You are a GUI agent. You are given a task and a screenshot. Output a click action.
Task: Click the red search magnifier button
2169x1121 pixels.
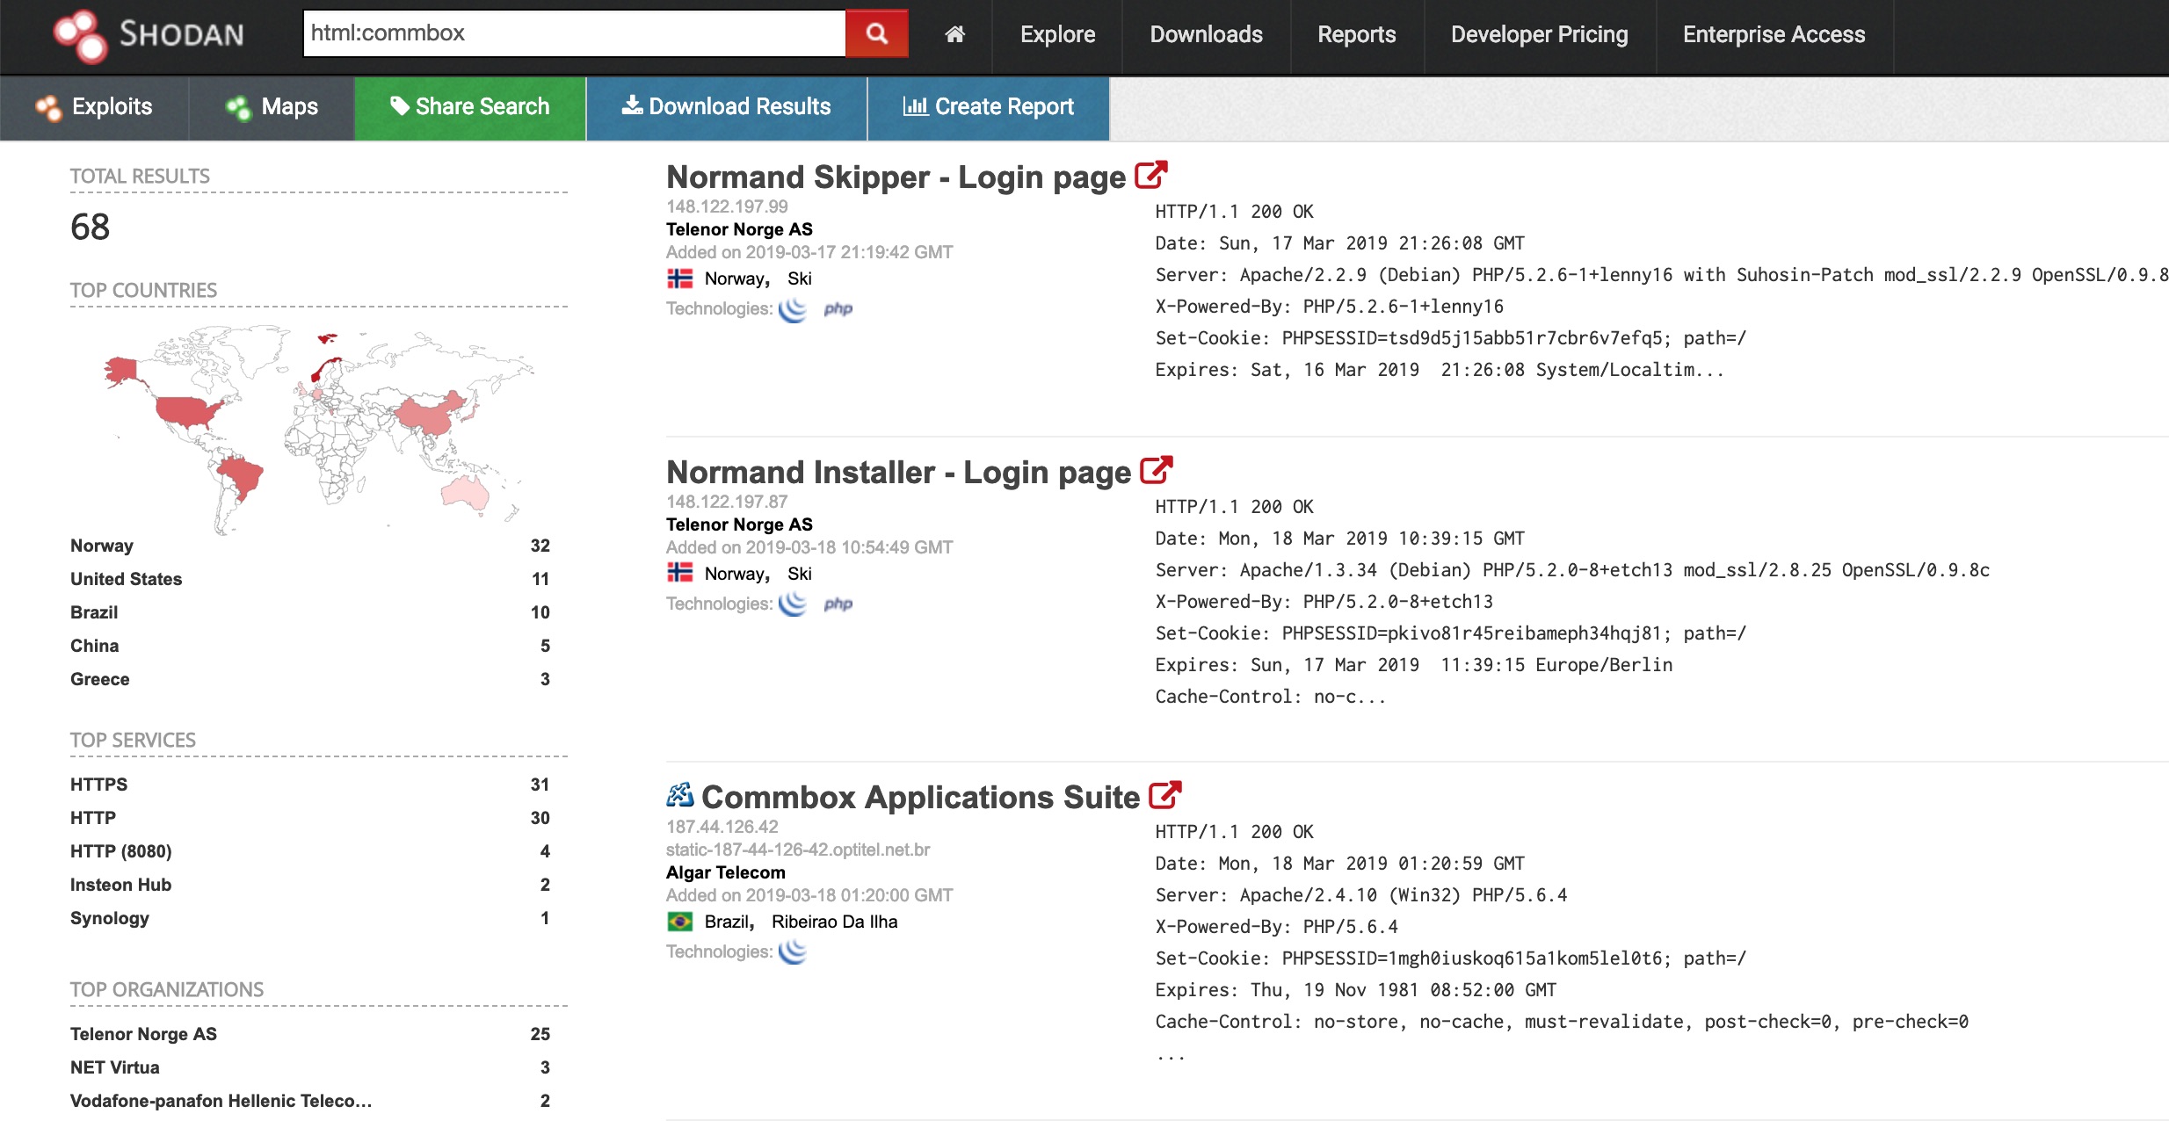click(x=876, y=33)
